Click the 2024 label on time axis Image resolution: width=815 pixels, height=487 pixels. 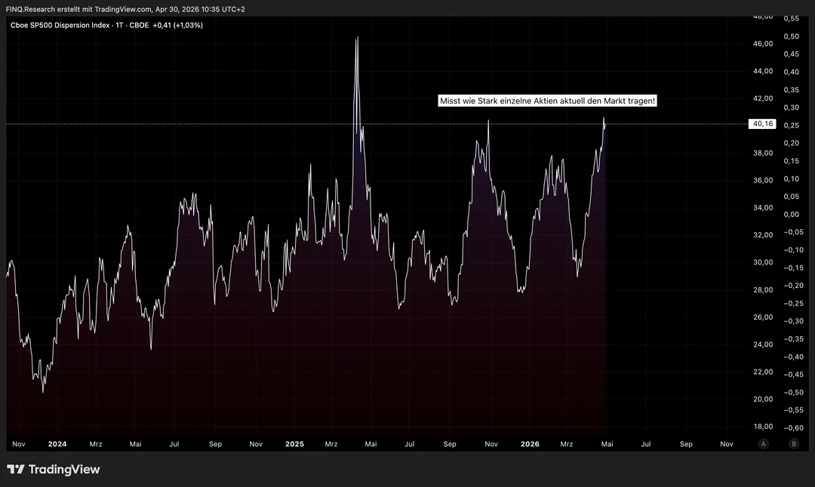pos(57,444)
